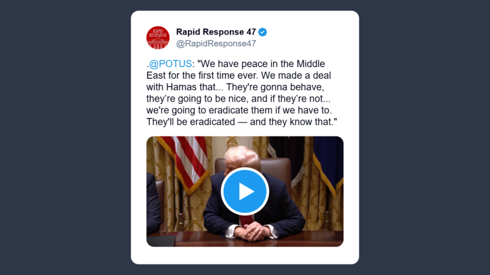The height and width of the screenshot is (275, 490).
Task: Click the red tie in the video preview
Action: [x=247, y=220]
